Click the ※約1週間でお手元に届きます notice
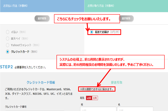168x111 pixels. point(97,89)
